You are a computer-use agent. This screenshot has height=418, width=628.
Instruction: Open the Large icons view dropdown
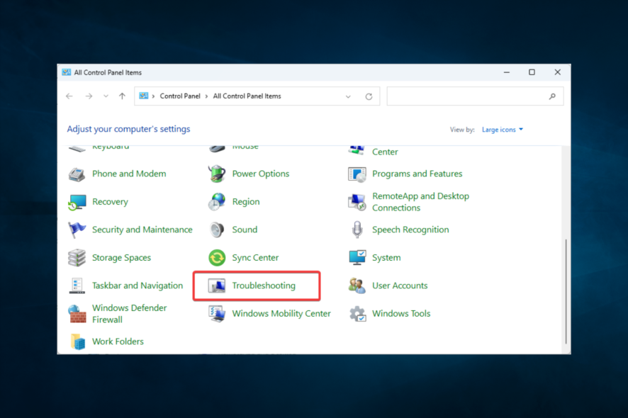pos(503,130)
